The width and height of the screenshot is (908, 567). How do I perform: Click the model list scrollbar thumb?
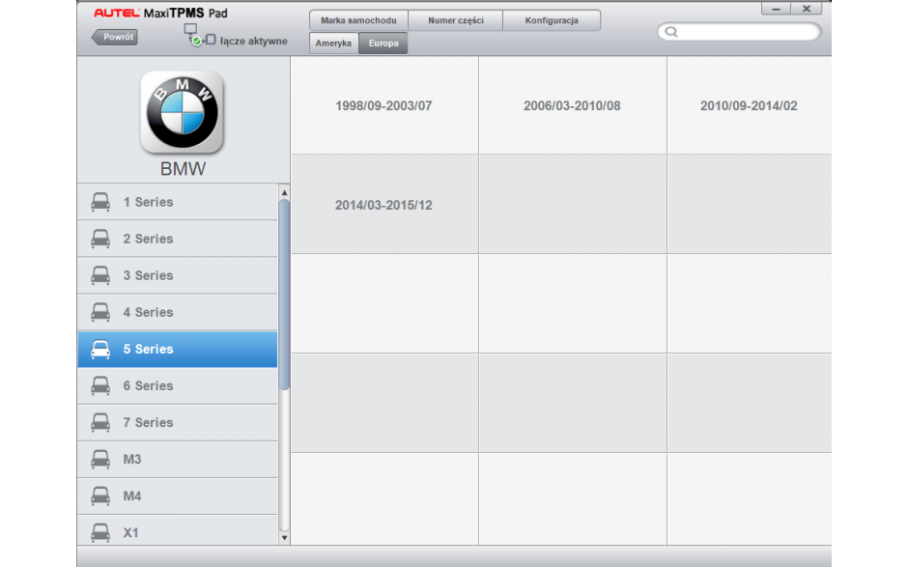click(x=284, y=295)
